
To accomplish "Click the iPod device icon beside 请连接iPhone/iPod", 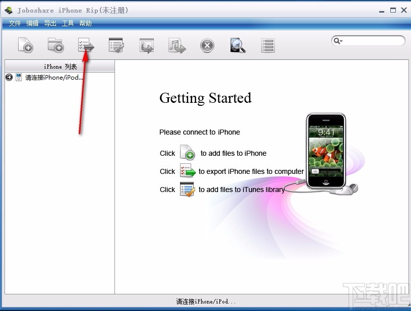I will (19, 77).
